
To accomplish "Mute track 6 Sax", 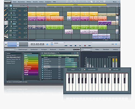I will point(14,15).
